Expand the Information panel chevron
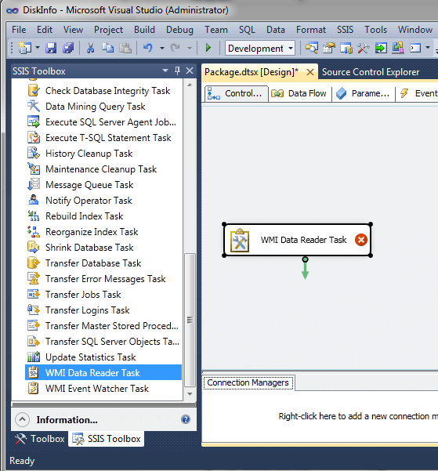The image size is (438, 471). tap(22, 419)
